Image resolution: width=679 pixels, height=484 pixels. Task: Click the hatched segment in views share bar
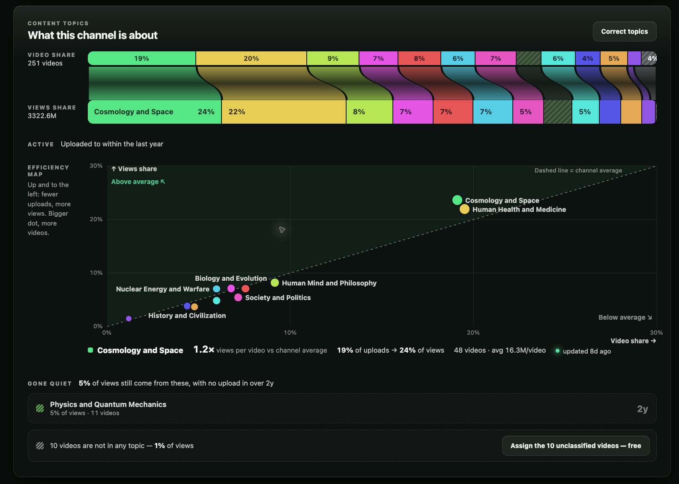click(558, 112)
